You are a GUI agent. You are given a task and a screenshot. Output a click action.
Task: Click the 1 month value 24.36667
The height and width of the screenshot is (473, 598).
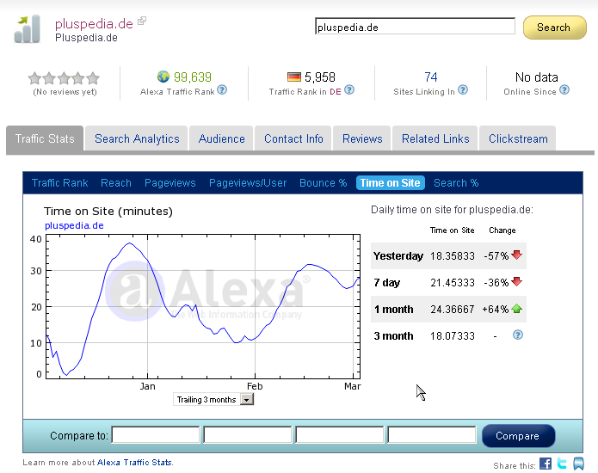(453, 309)
